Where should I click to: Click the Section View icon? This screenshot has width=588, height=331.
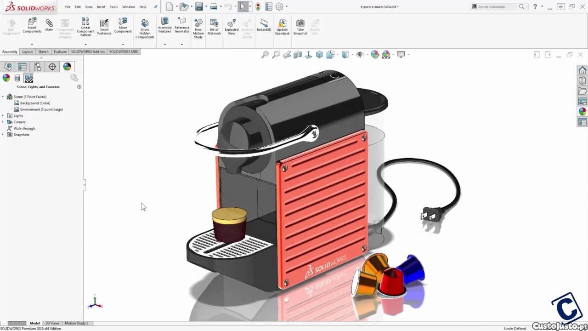click(298, 55)
